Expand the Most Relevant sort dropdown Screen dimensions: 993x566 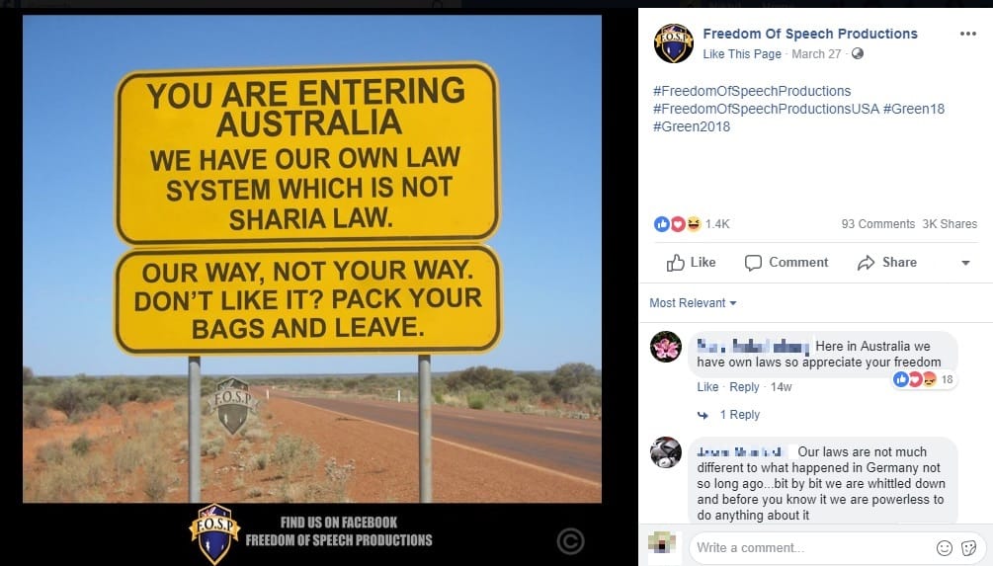coord(693,303)
